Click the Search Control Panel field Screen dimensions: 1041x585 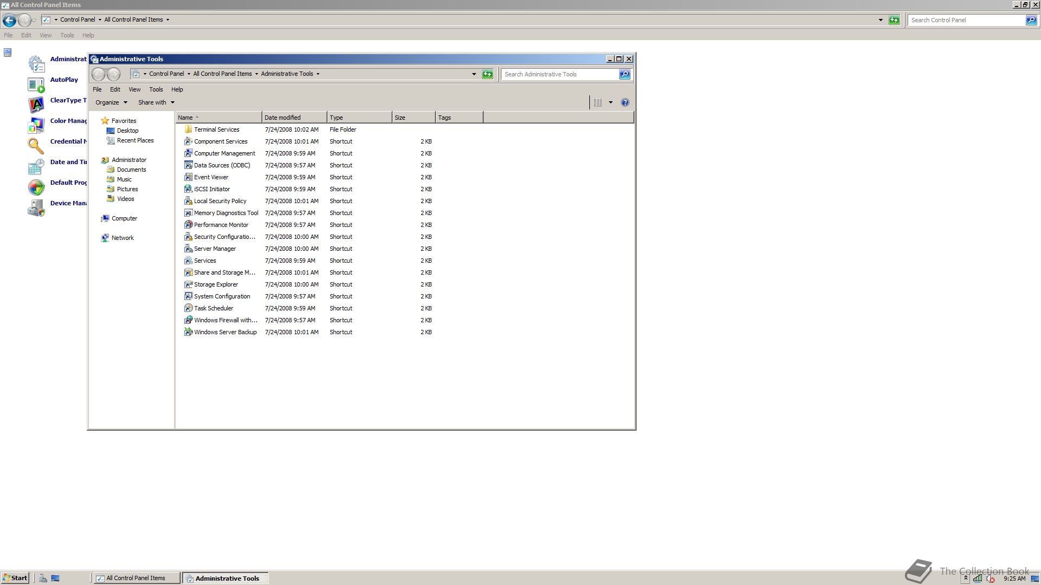(967, 20)
